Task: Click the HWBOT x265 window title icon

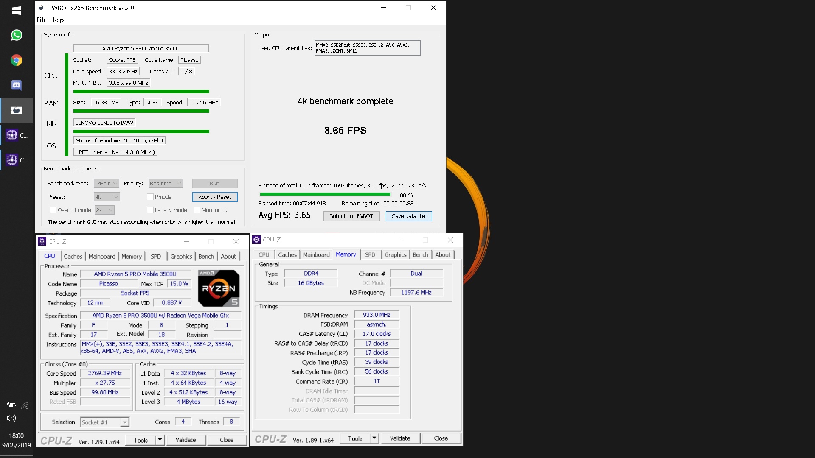Action: (41, 8)
